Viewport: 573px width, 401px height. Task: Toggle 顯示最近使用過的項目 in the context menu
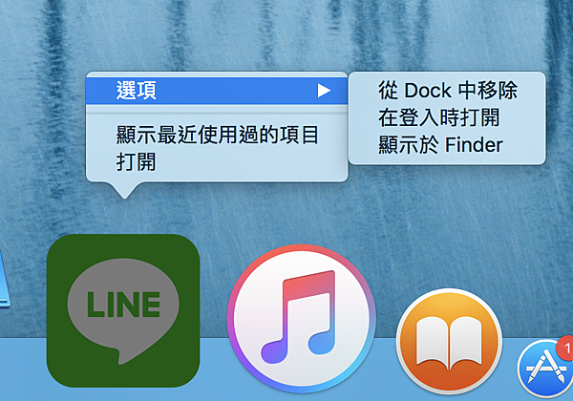(217, 135)
